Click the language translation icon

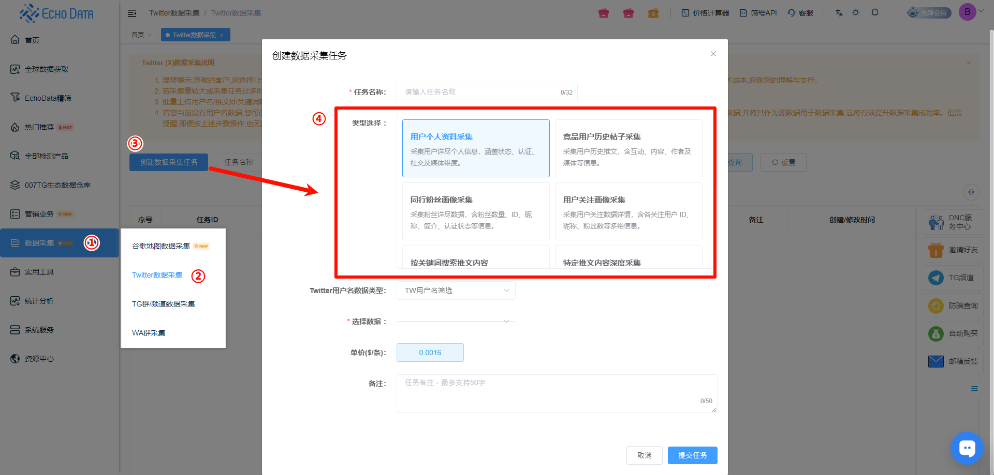839,12
